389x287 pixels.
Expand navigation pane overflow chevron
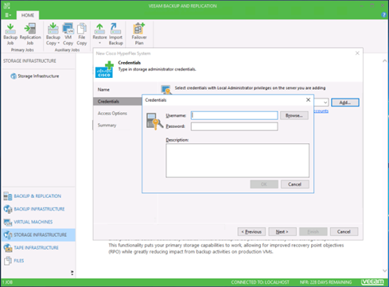[x=72, y=273]
